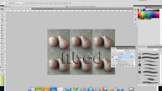Add a layer mask from Layers panel bottom
The height and width of the screenshot is (91, 162).
[x=120, y=66]
